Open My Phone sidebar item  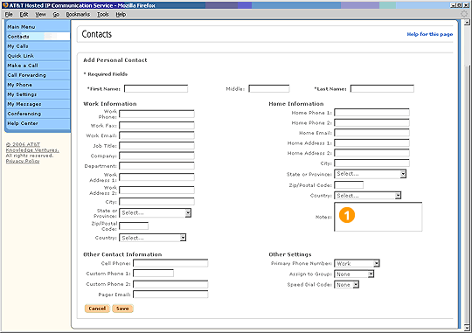(38, 85)
